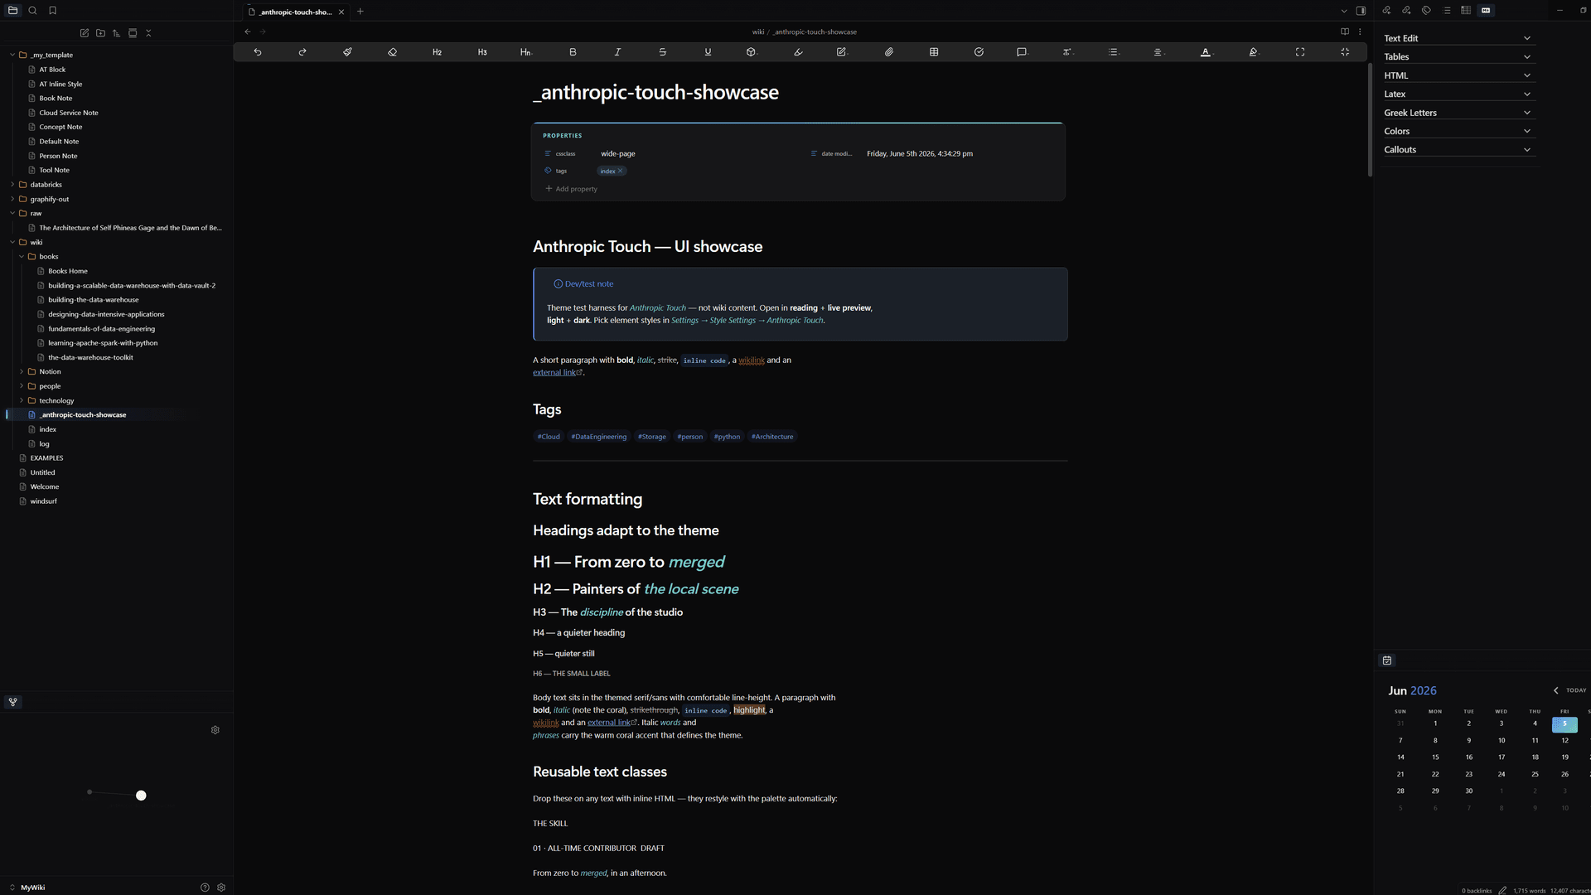The image size is (1591, 895).
Task: Open the backlinks pane in right sidebar
Action: pyautogui.click(x=1386, y=11)
